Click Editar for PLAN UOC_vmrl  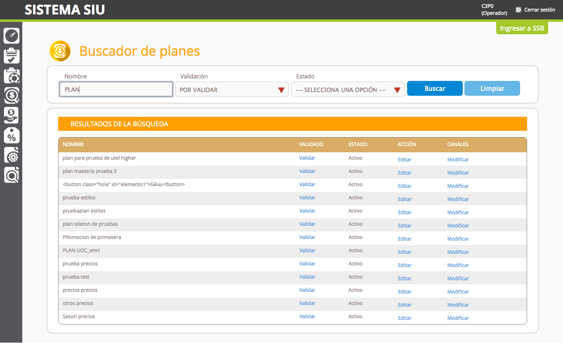(x=405, y=252)
